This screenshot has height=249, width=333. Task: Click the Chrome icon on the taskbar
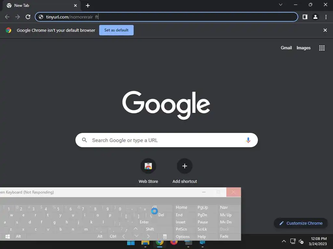159,243
